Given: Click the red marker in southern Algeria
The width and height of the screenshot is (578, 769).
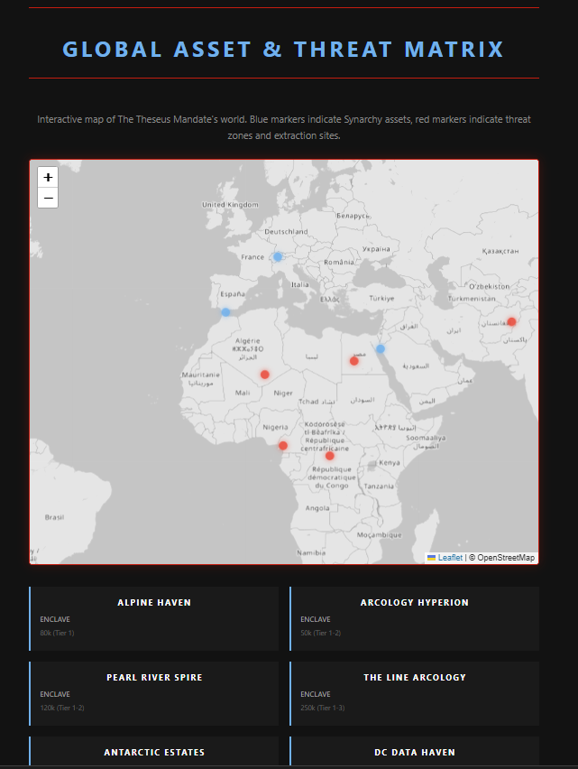Looking at the screenshot, I should pyautogui.click(x=264, y=374).
